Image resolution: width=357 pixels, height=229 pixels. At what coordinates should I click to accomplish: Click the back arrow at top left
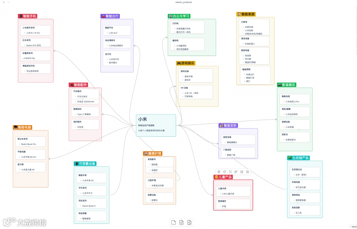[4, 2]
